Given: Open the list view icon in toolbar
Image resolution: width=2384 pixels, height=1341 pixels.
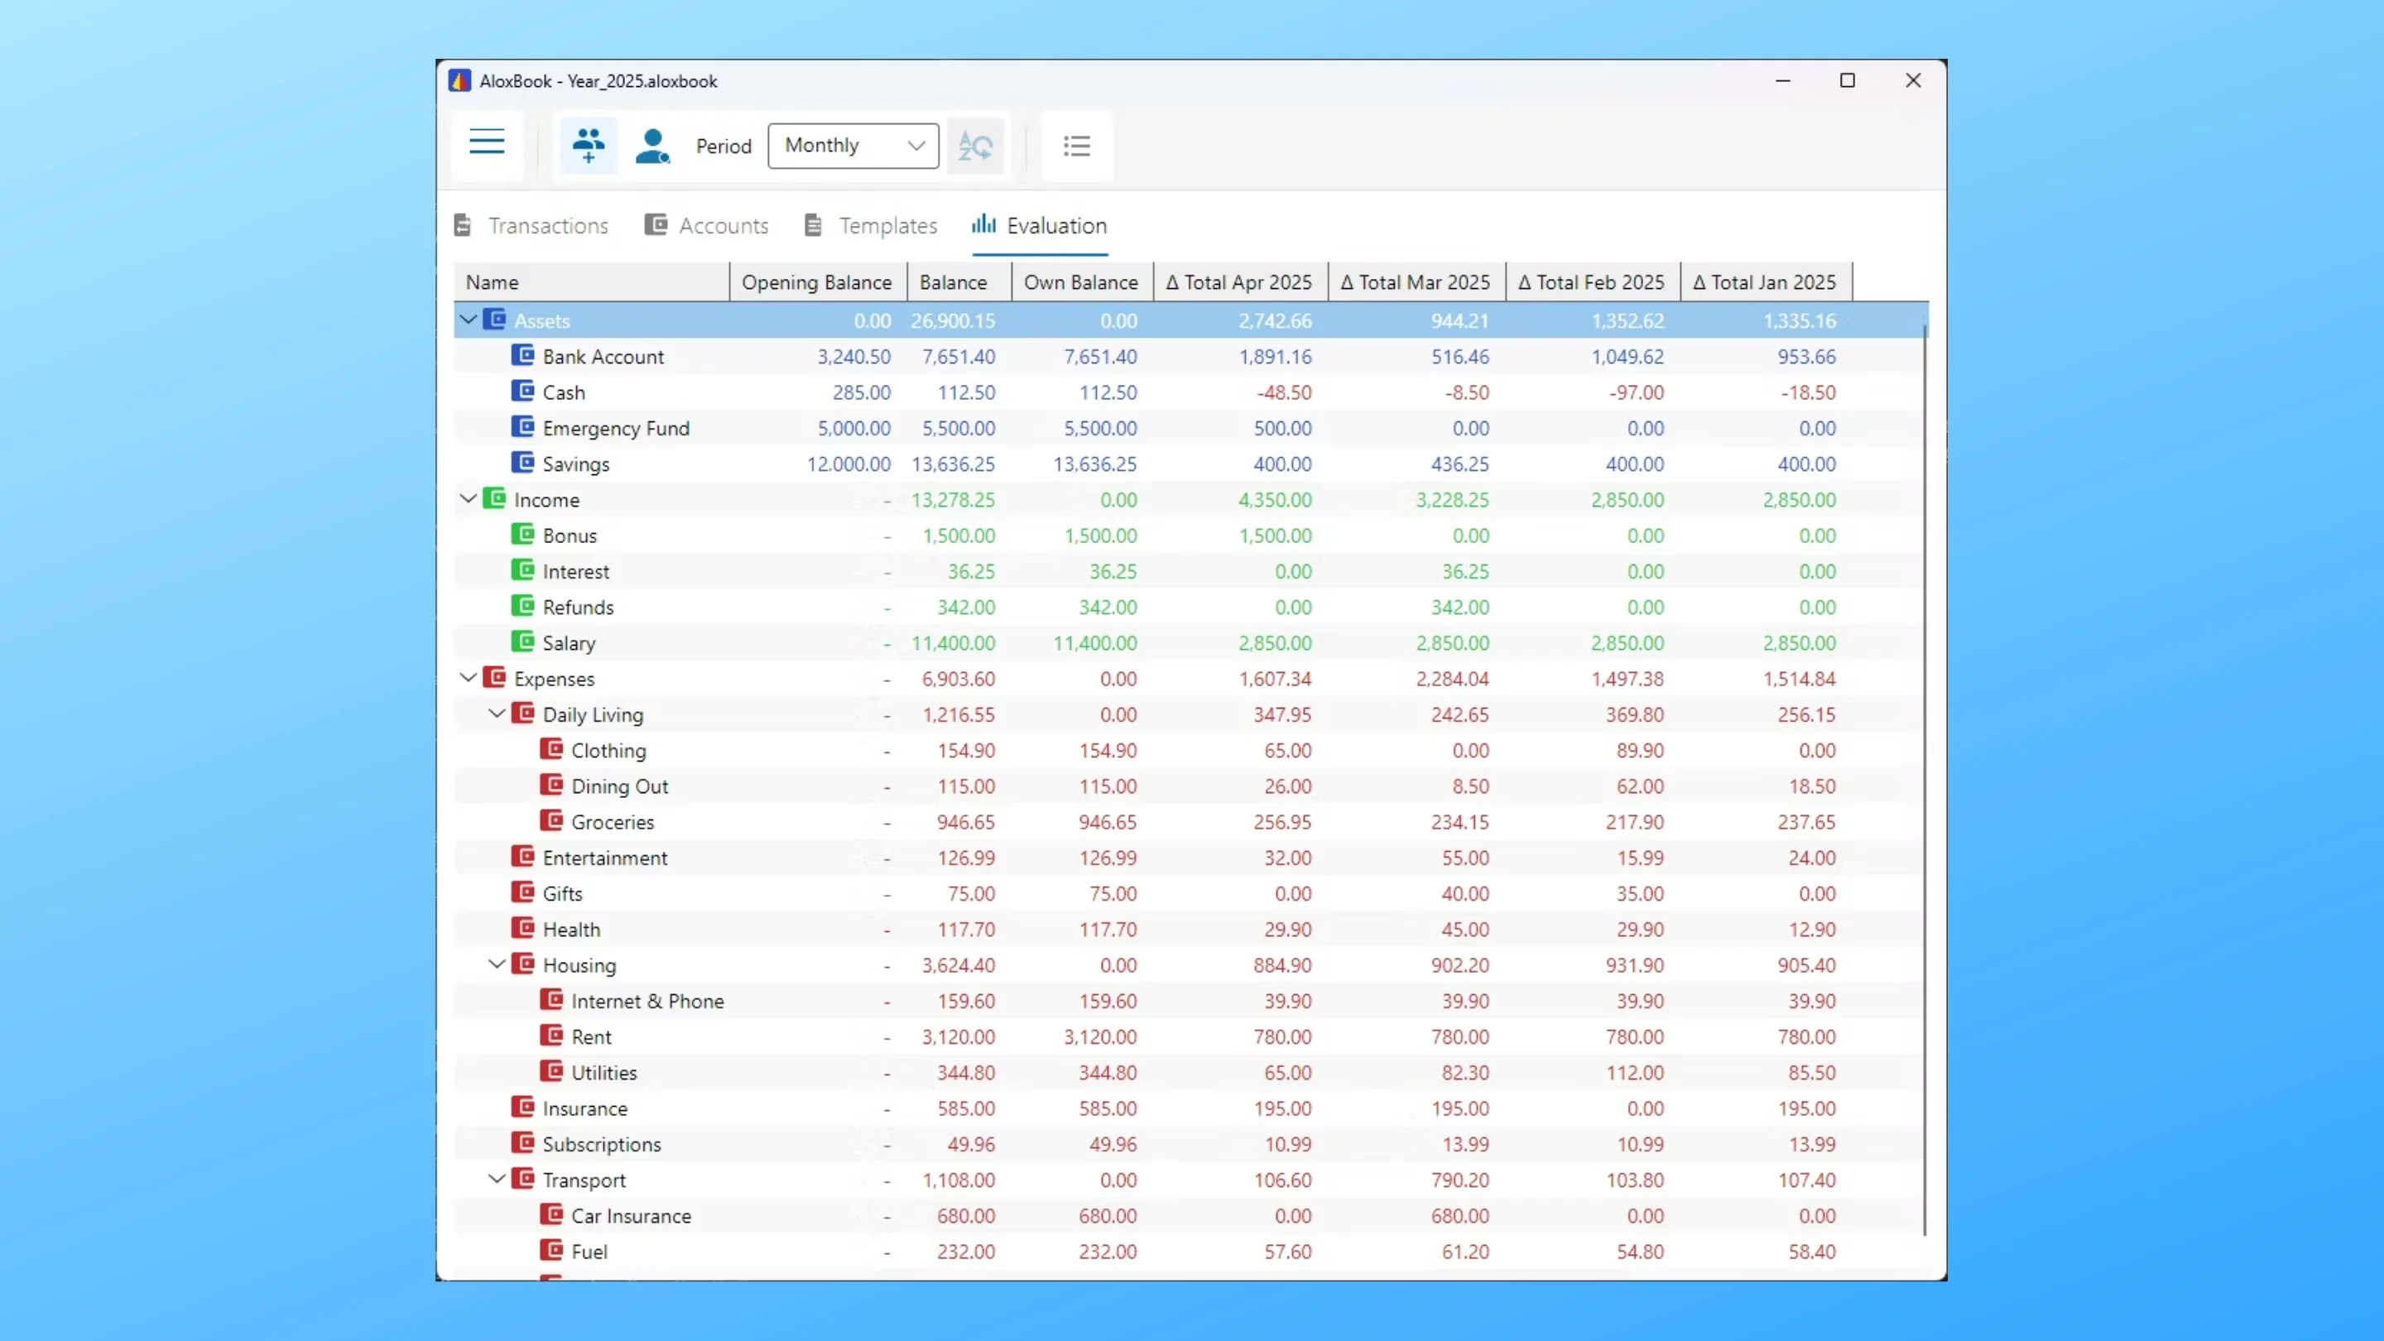Looking at the screenshot, I should (x=1076, y=146).
